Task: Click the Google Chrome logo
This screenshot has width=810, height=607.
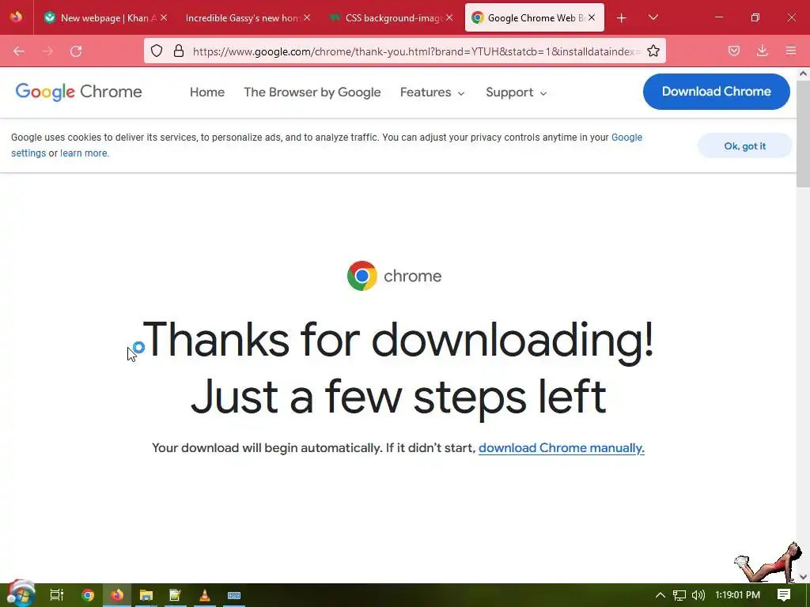Action: [78, 92]
